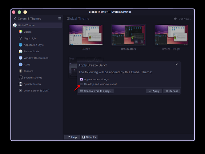Click the Splash Screen icon

point(21,84)
